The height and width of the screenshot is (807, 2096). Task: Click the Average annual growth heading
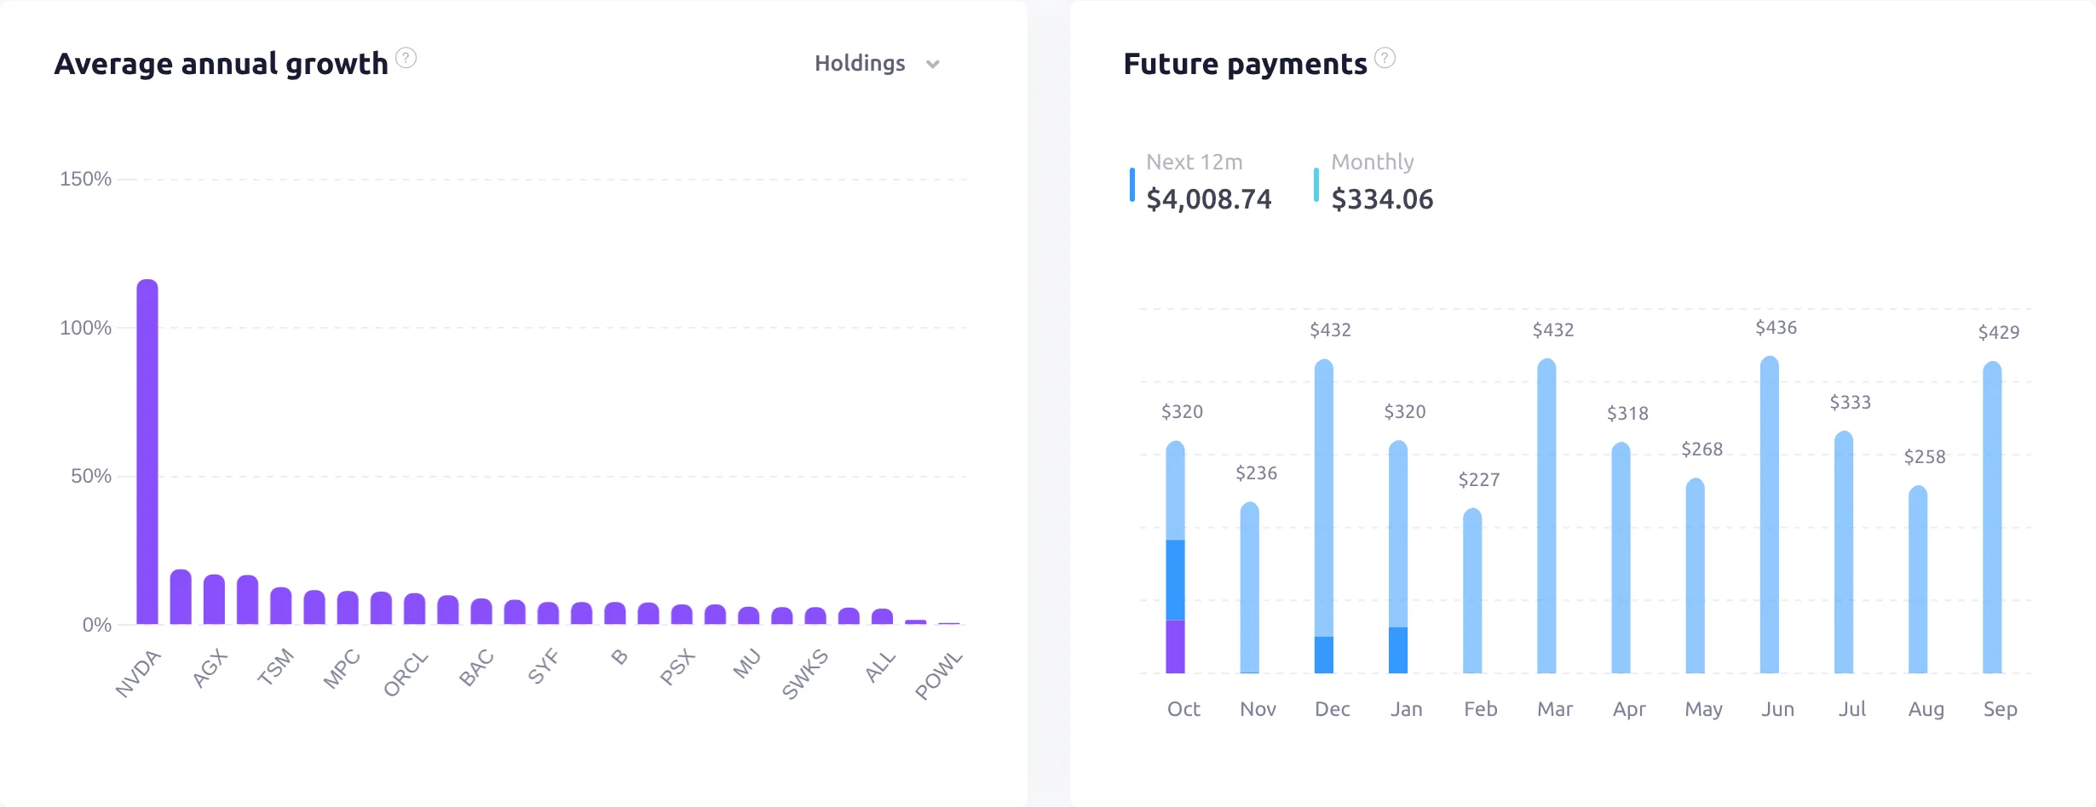click(x=222, y=64)
